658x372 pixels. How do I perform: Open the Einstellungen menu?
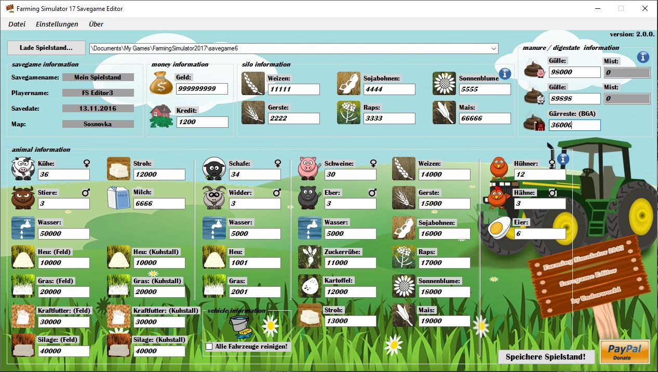(57, 24)
